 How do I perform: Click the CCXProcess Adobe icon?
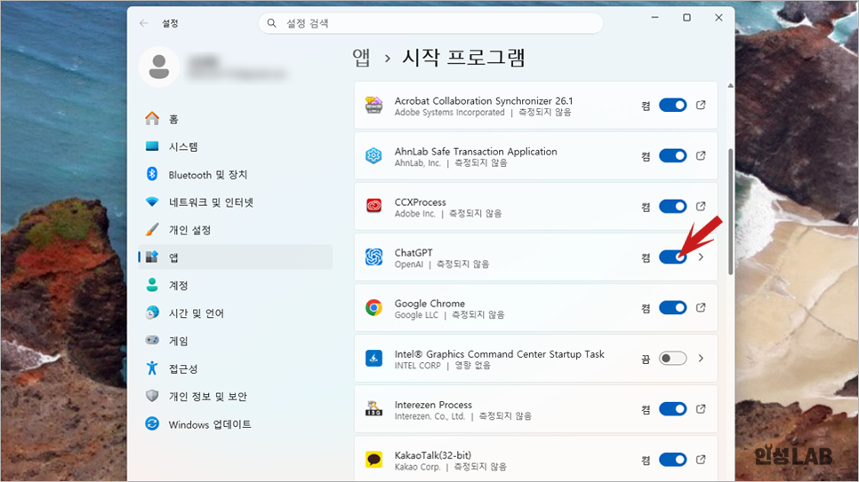click(x=373, y=206)
